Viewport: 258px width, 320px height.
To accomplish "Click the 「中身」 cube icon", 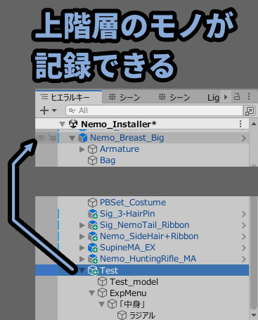I will [x=112, y=304].
